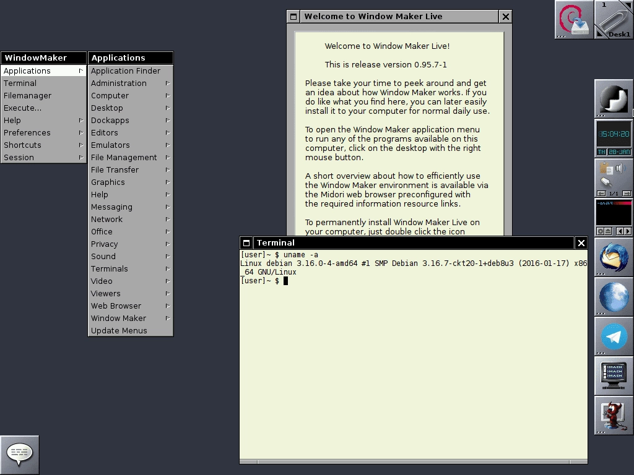Image resolution: width=634 pixels, height=475 pixels.
Task: Switch workspace via Clip bottom-left corner arrow
Action: coord(599,35)
